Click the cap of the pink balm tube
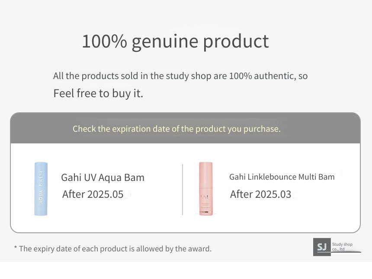This screenshot has width=372, height=279. 206,174
